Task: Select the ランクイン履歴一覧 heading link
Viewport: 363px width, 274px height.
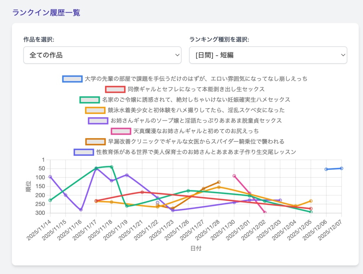Action: (46, 12)
